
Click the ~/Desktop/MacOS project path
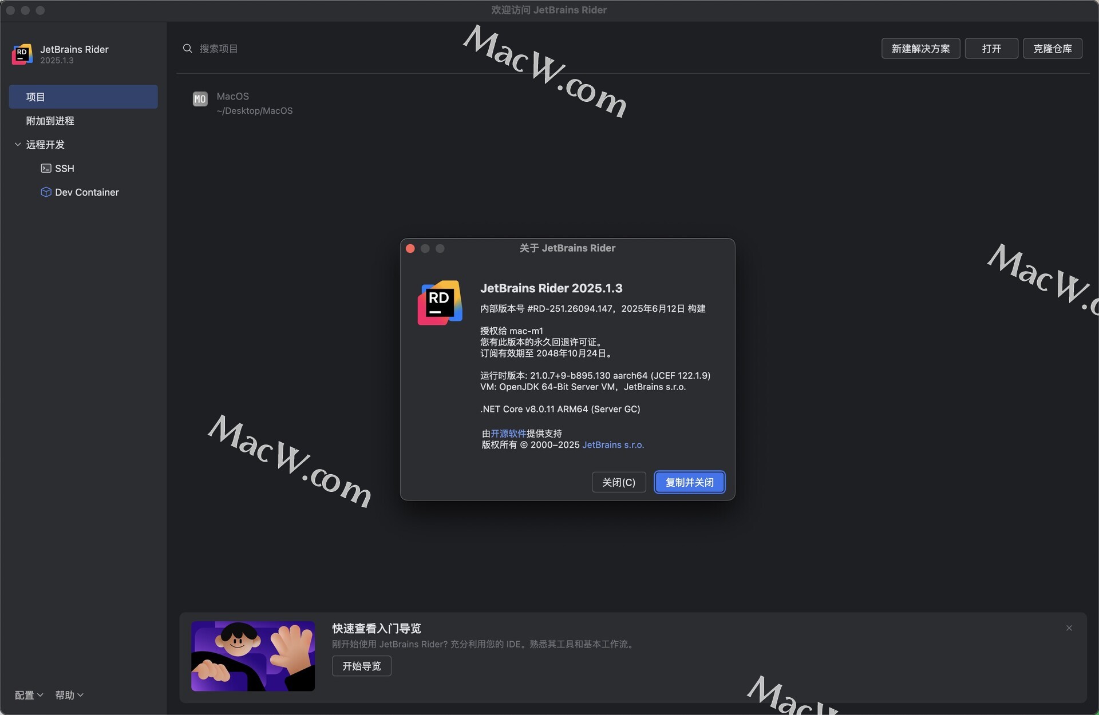[x=255, y=111]
